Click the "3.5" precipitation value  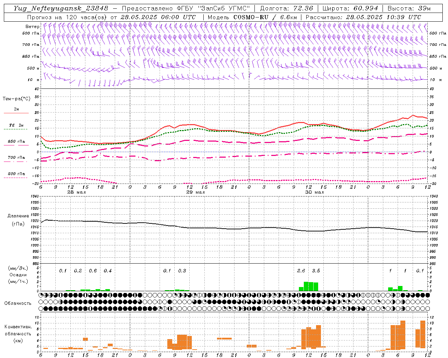(x=316, y=271)
